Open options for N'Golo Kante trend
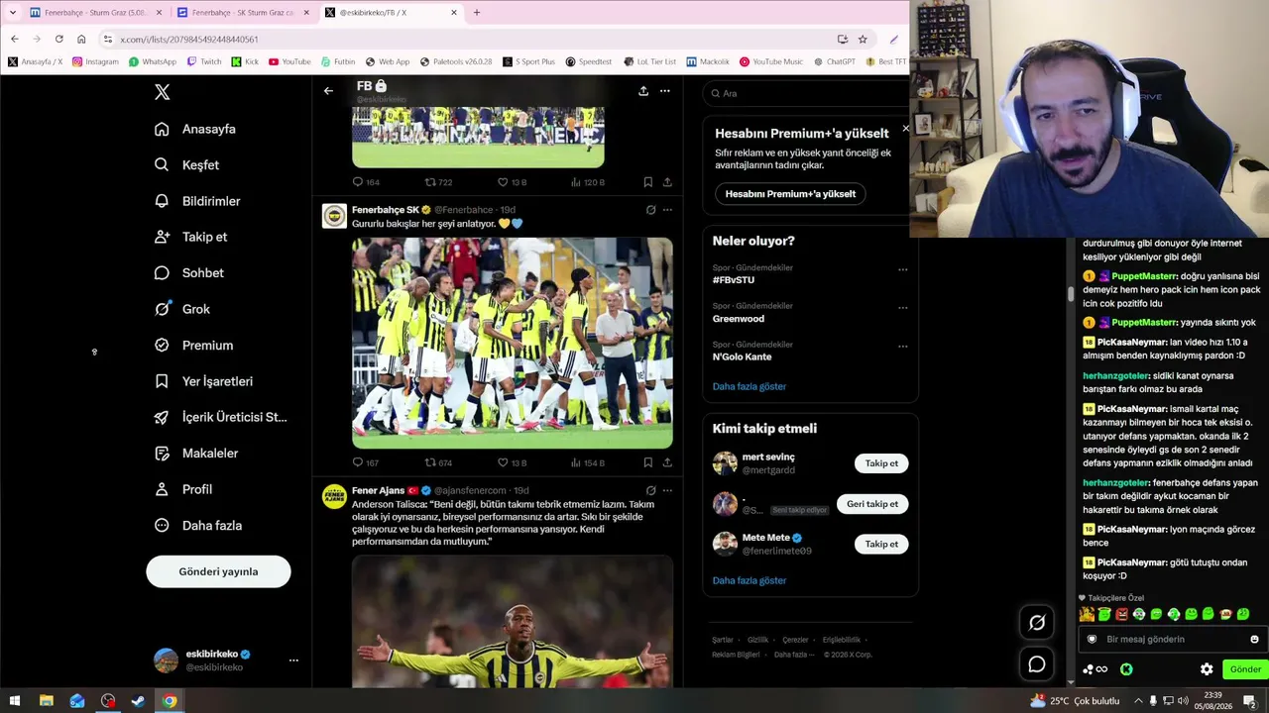Screen dimensions: 1269x713 [902, 347]
